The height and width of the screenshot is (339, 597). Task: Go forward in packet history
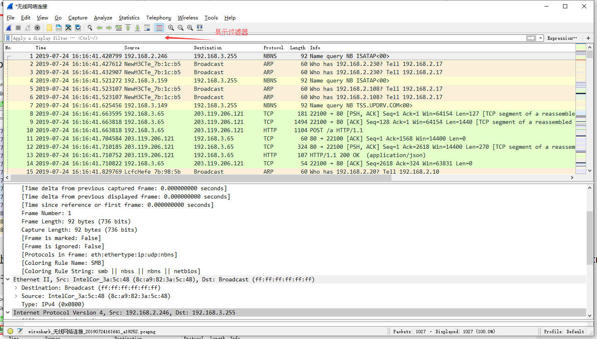tap(109, 28)
